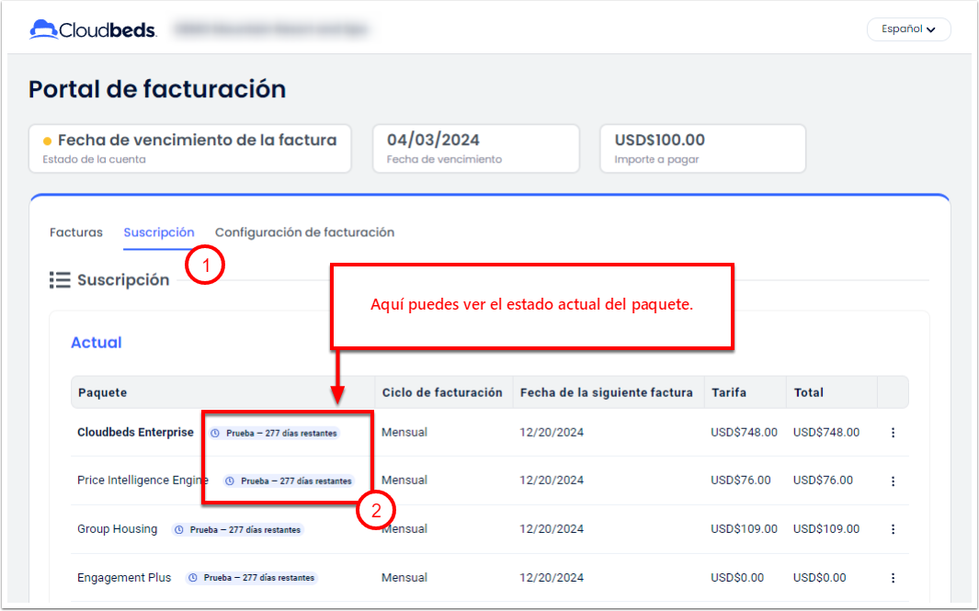Select the Cloudbeds Enterprise package name
The height and width of the screenshot is (611, 979).
click(135, 433)
